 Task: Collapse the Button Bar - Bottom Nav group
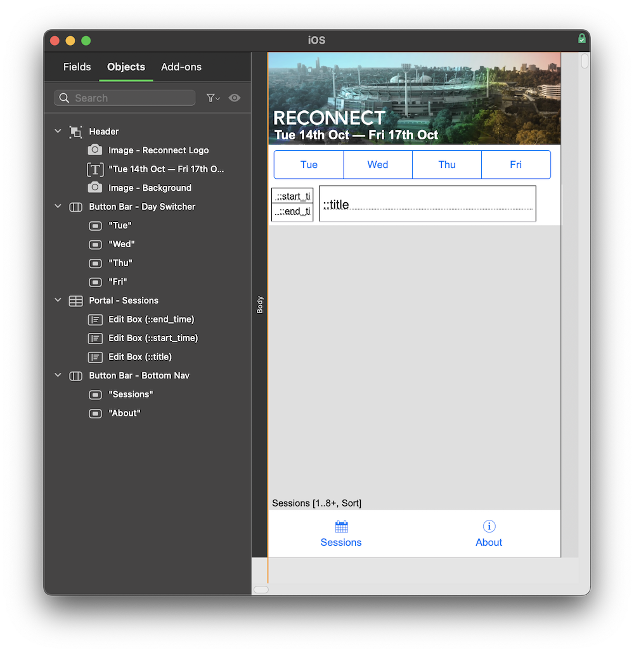[x=58, y=375]
